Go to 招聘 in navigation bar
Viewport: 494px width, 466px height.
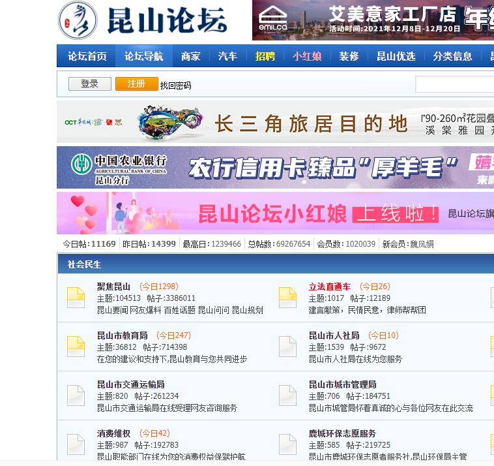point(265,56)
